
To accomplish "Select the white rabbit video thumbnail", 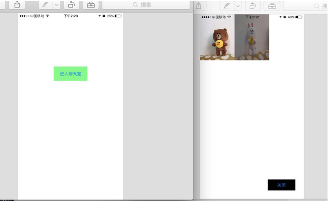I will [252, 37].
